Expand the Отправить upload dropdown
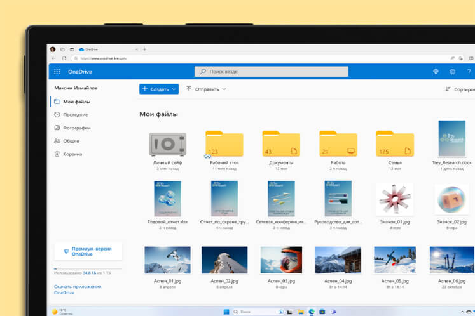 [206, 89]
